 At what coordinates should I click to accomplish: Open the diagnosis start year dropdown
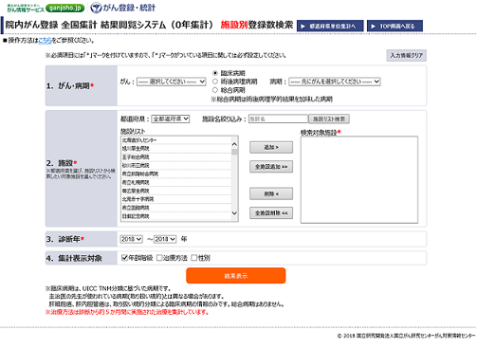coord(131,239)
